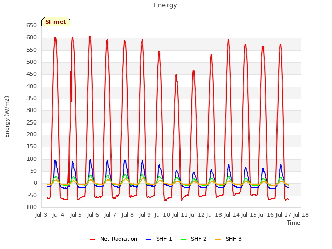This screenshot has width=332, height=249.
Task: Click the 450 y-axis tick label
Action: [32, 74]
